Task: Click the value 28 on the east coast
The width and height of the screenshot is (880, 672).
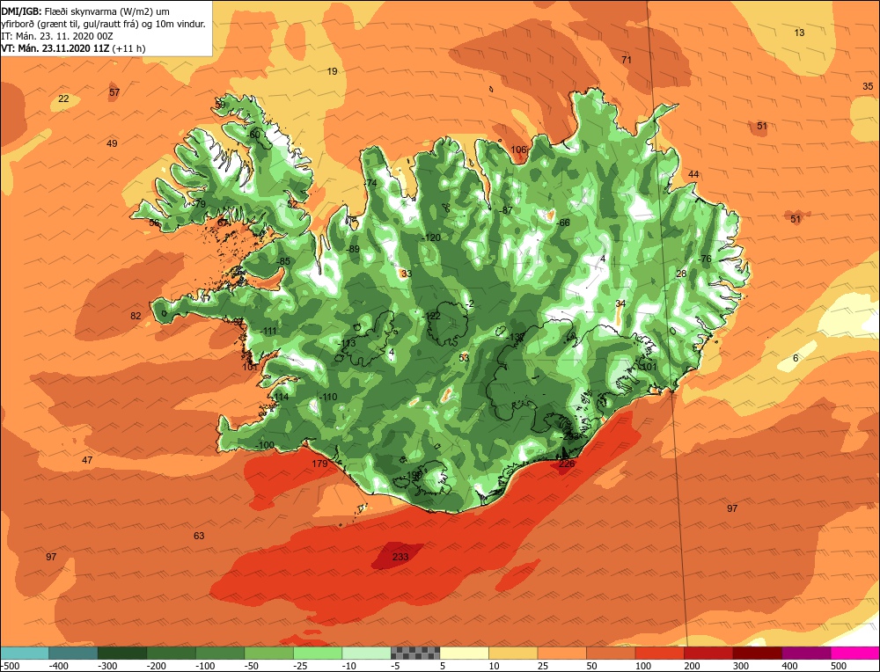Action: (681, 274)
